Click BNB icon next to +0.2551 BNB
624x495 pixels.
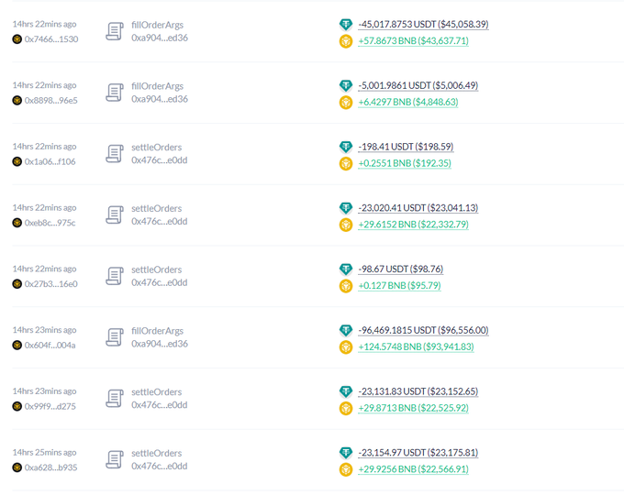[346, 163]
